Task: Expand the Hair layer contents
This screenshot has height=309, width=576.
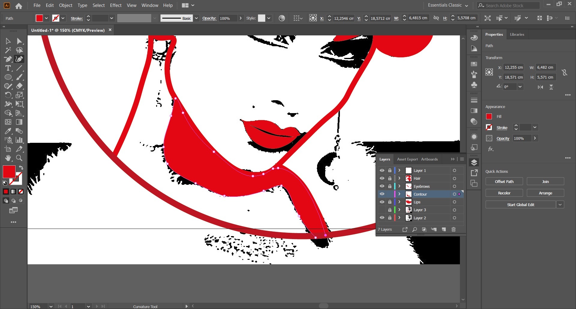Action: [399, 178]
